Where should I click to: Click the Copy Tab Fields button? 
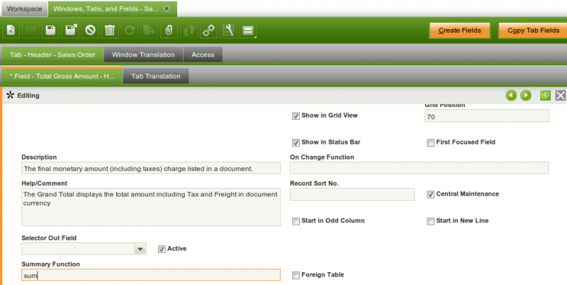pos(532,30)
